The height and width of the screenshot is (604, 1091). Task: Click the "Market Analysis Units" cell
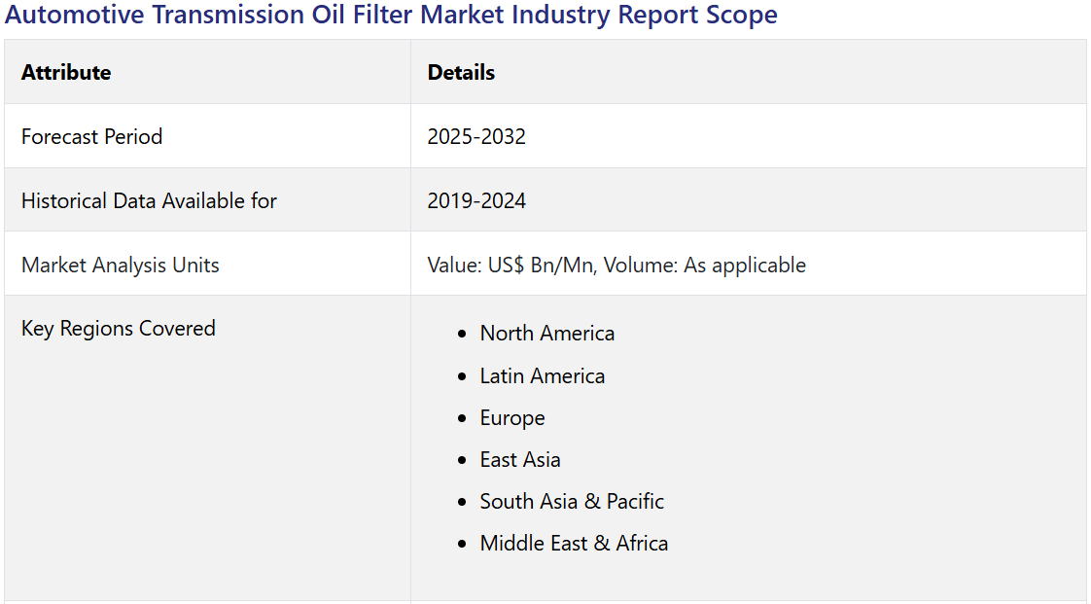pyautogui.click(x=207, y=264)
